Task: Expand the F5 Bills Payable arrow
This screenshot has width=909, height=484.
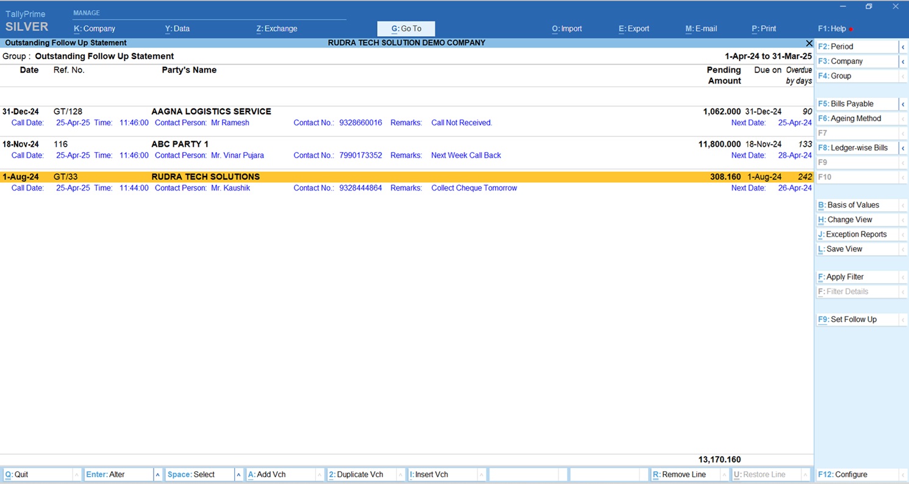Action: [x=902, y=104]
